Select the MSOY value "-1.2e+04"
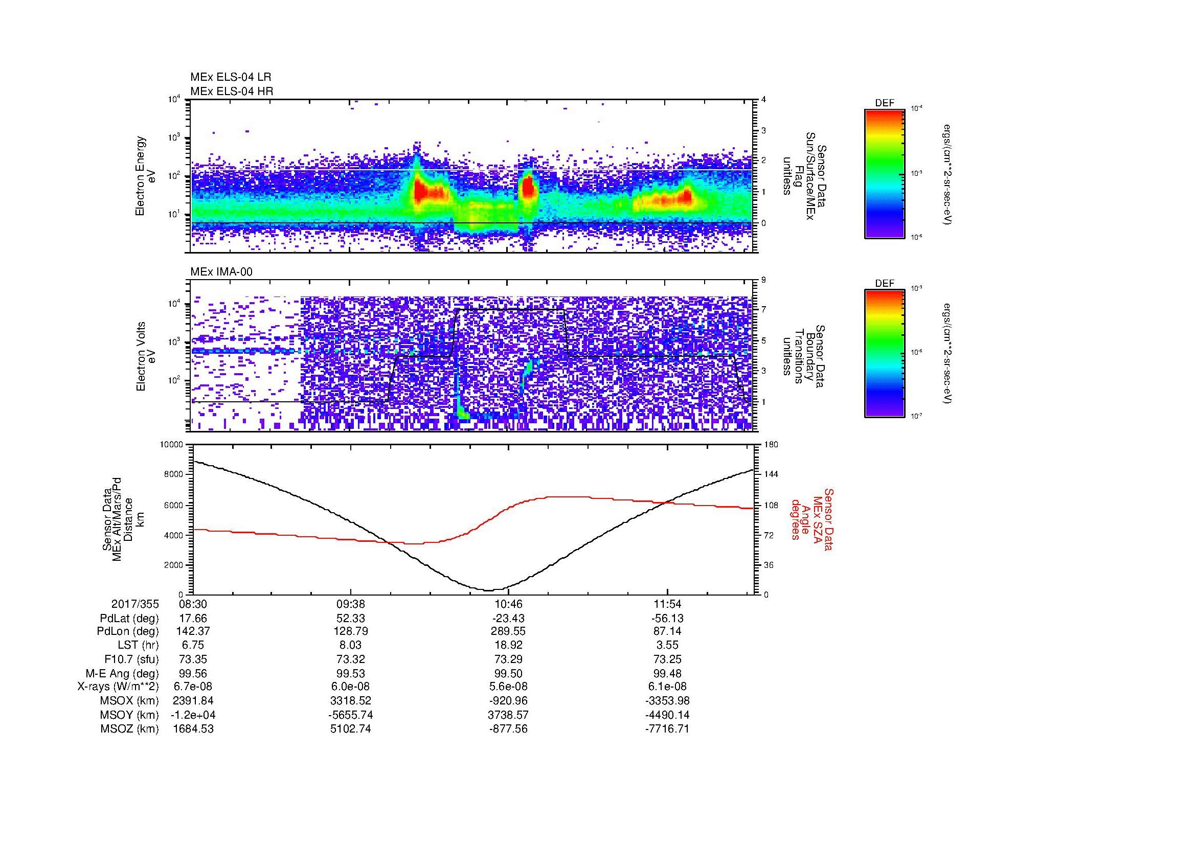The width and height of the screenshot is (1196, 845). point(193,715)
